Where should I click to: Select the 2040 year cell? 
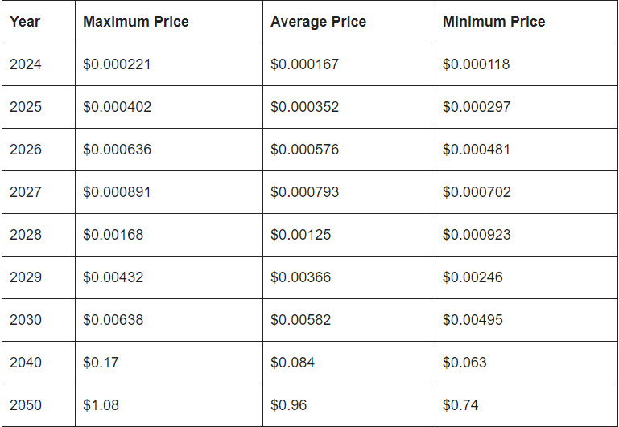(26, 363)
